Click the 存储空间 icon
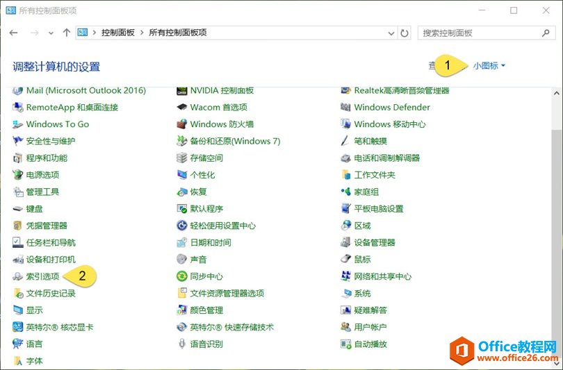563x370 pixels. [182, 158]
